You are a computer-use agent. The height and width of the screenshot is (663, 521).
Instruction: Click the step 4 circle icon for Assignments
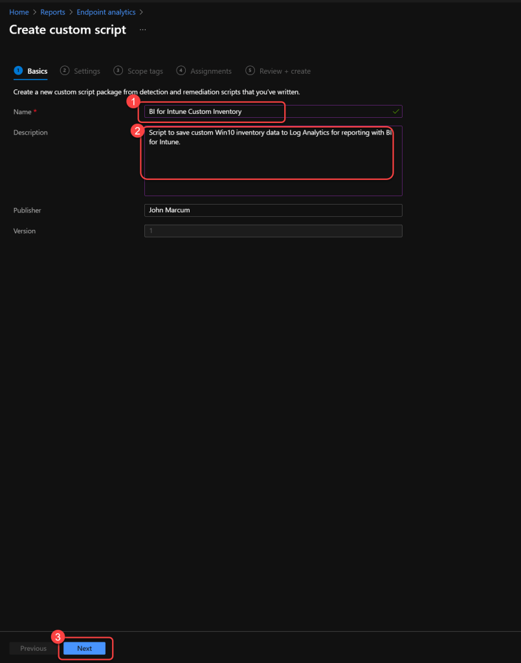181,71
